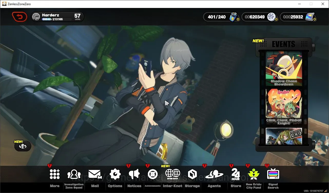Image resolution: width=329 pixels, height=193 pixels.
Task: Open the Shadow Chase Showdown event
Action: pyautogui.click(x=284, y=69)
